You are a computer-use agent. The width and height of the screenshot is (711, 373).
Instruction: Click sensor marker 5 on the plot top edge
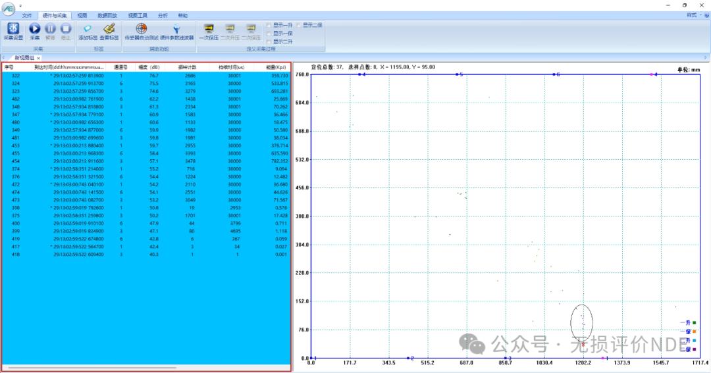click(457, 74)
